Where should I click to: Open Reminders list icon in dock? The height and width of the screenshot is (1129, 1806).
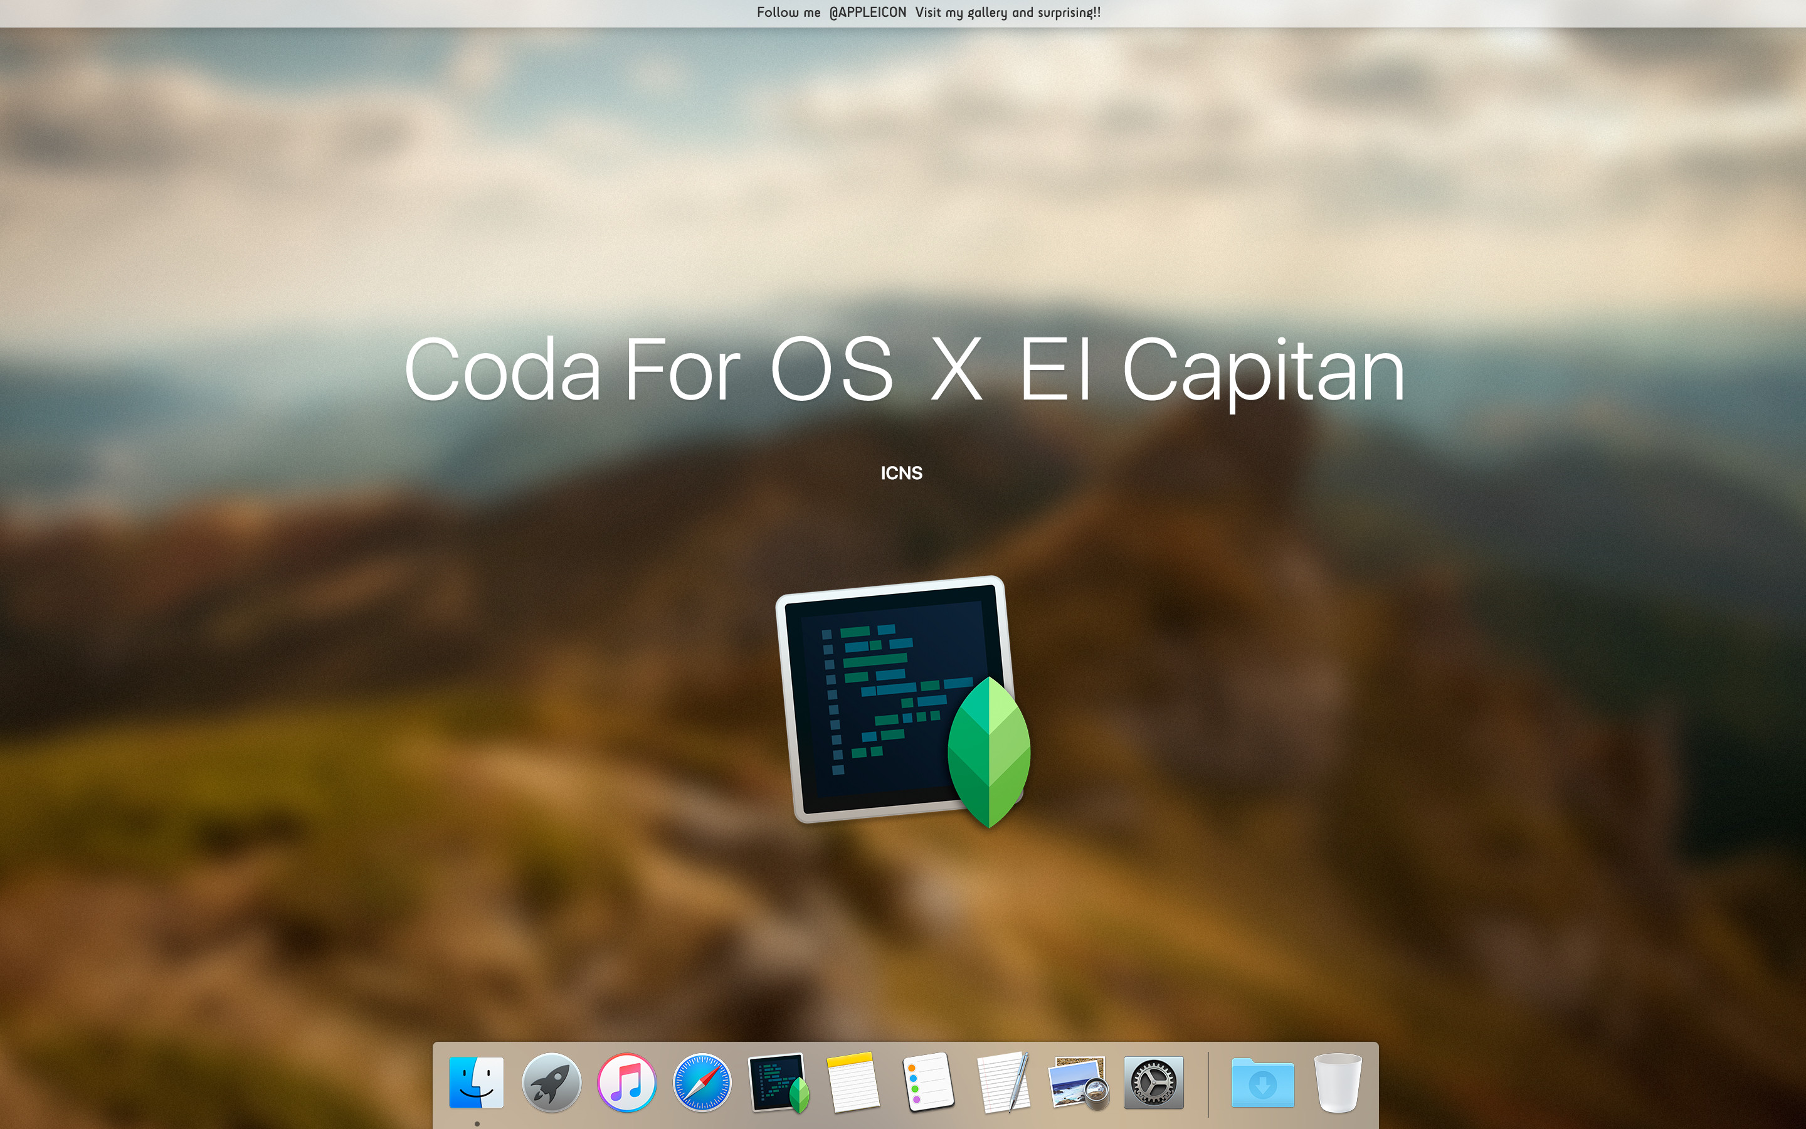(x=927, y=1082)
